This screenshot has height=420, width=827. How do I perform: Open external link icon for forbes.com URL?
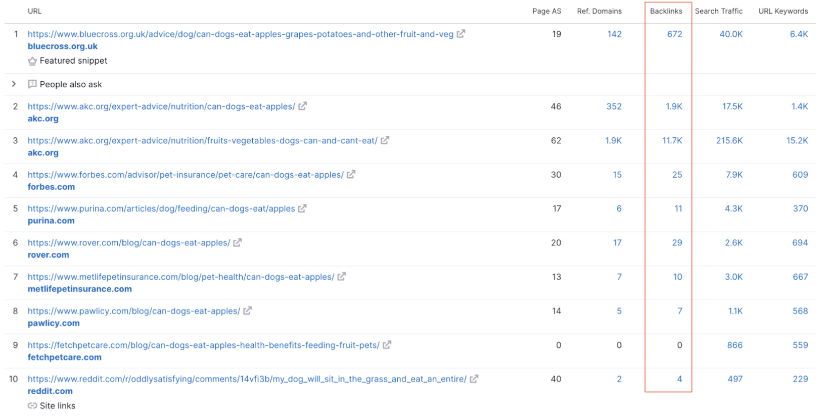351,174
